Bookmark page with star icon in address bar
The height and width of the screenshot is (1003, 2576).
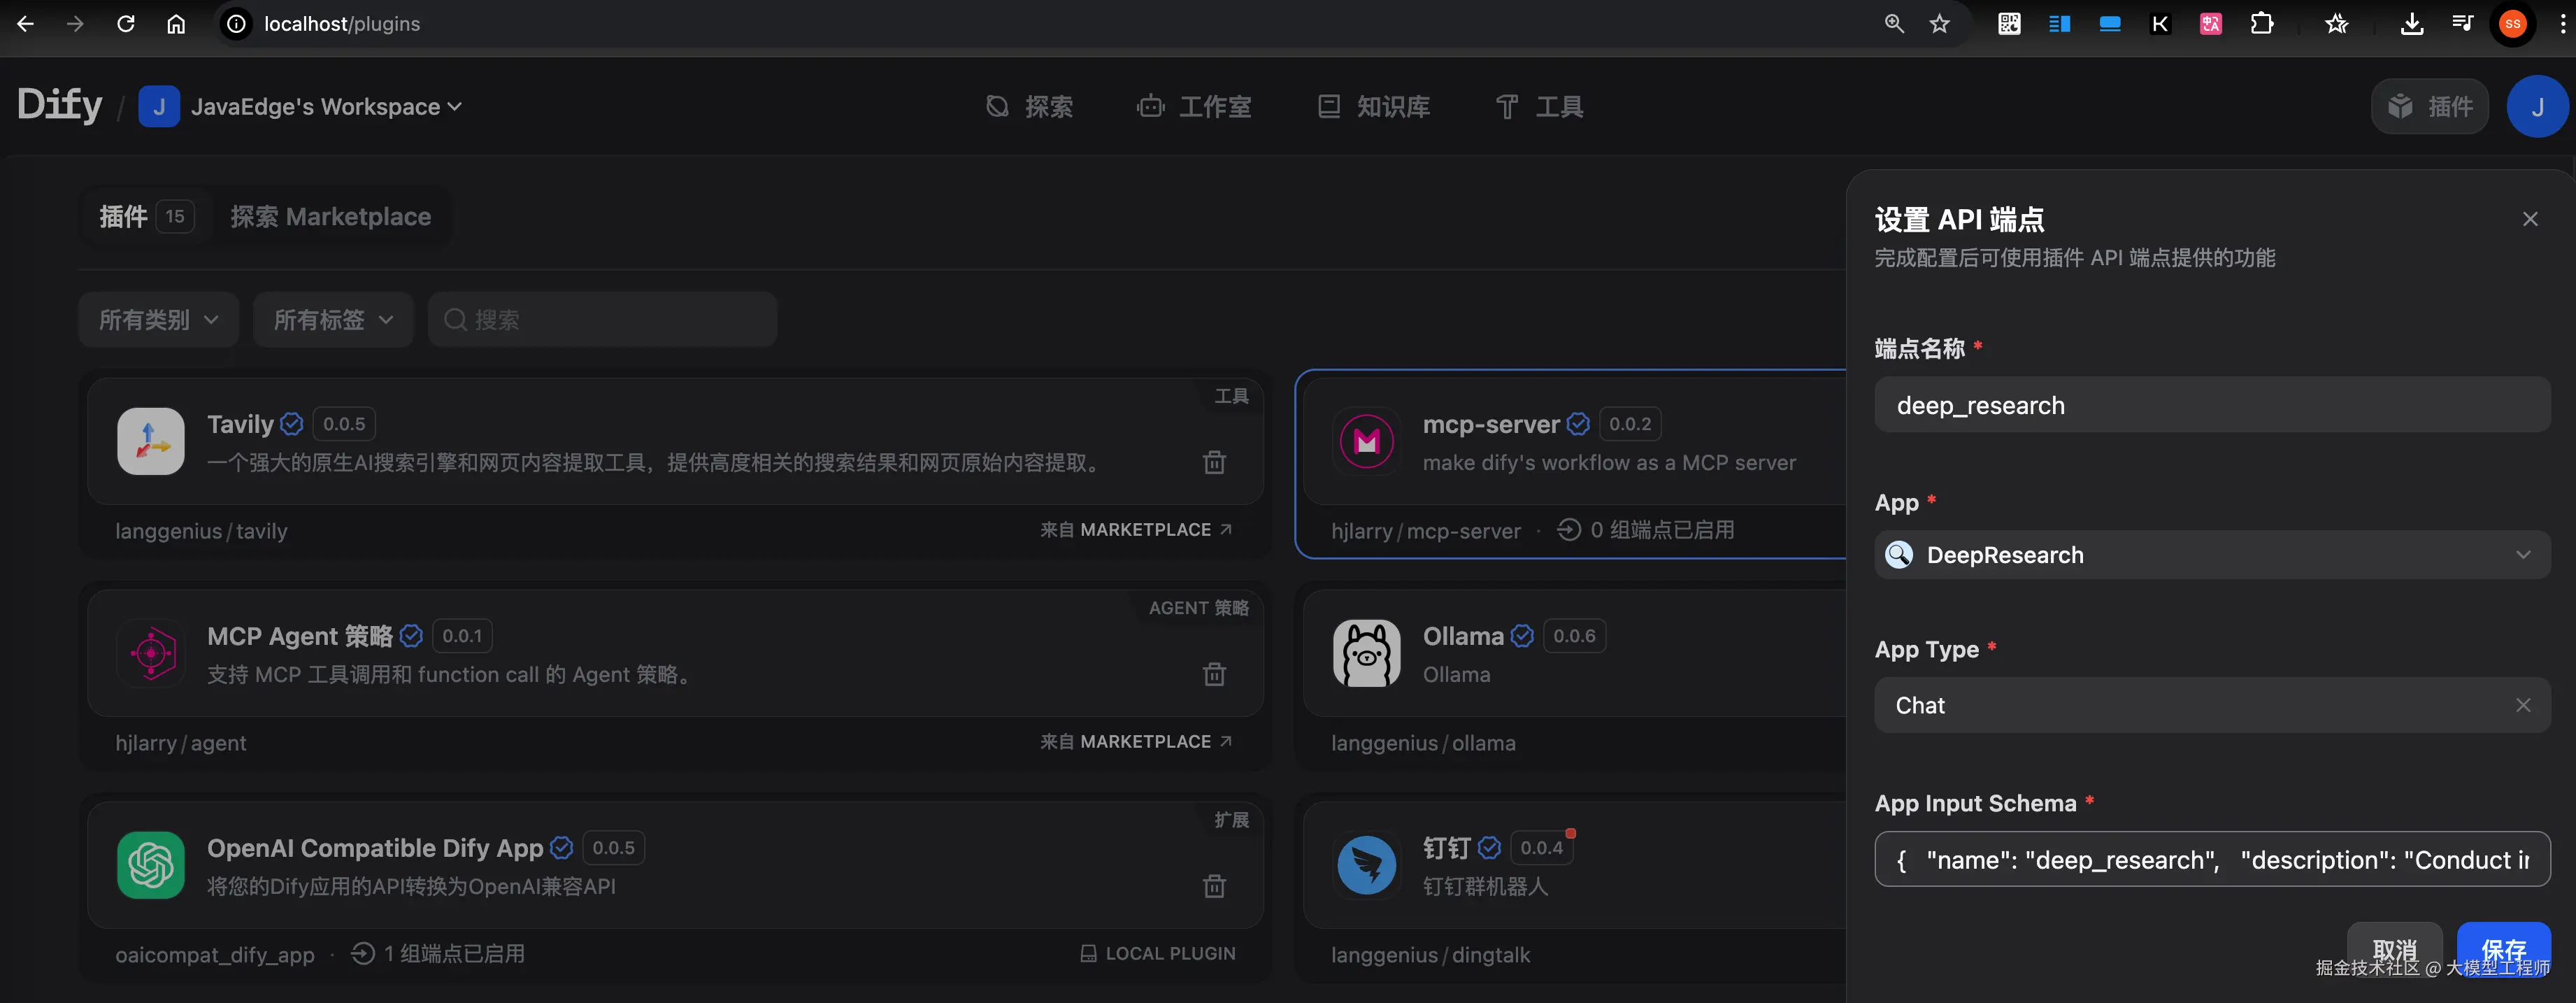pos(1939,24)
